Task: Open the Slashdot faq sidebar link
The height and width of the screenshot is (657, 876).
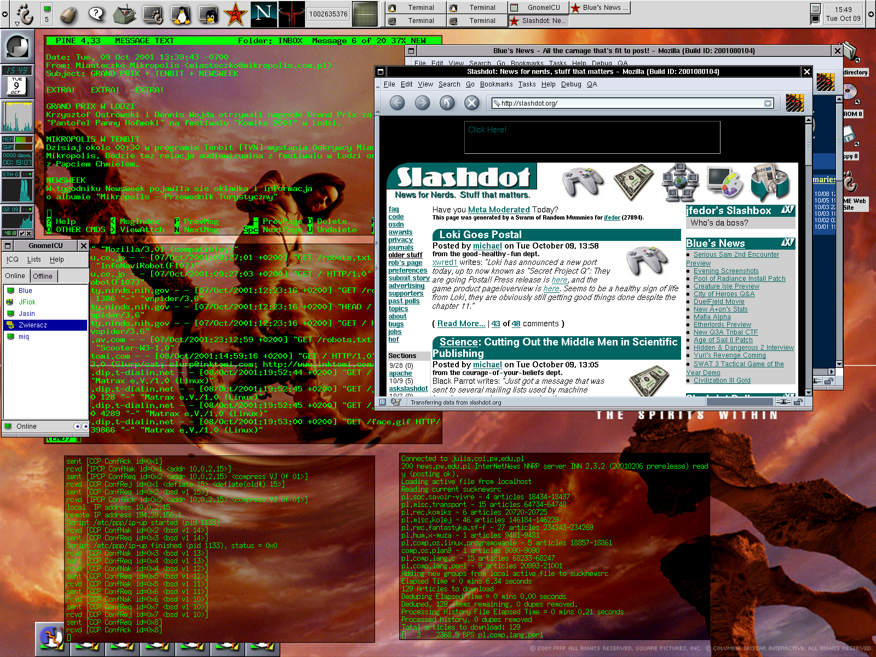Action: 394,209
